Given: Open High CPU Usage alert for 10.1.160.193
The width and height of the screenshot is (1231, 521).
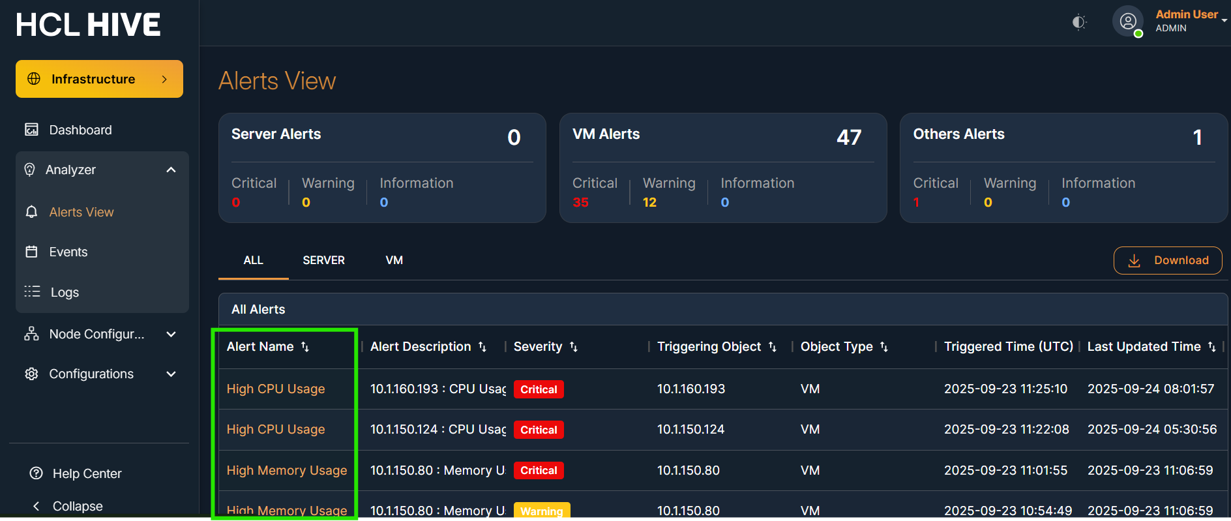Looking at the screenshot, I should [276, 389].
